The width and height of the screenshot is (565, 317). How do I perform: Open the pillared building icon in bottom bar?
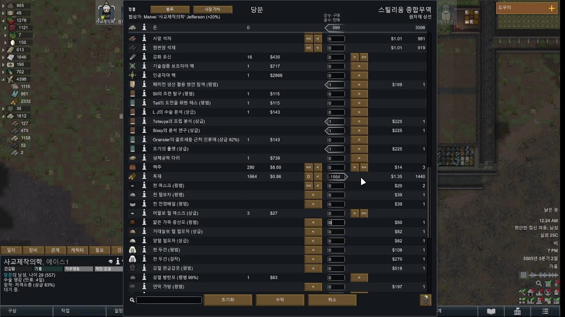(x=518, y=311)
